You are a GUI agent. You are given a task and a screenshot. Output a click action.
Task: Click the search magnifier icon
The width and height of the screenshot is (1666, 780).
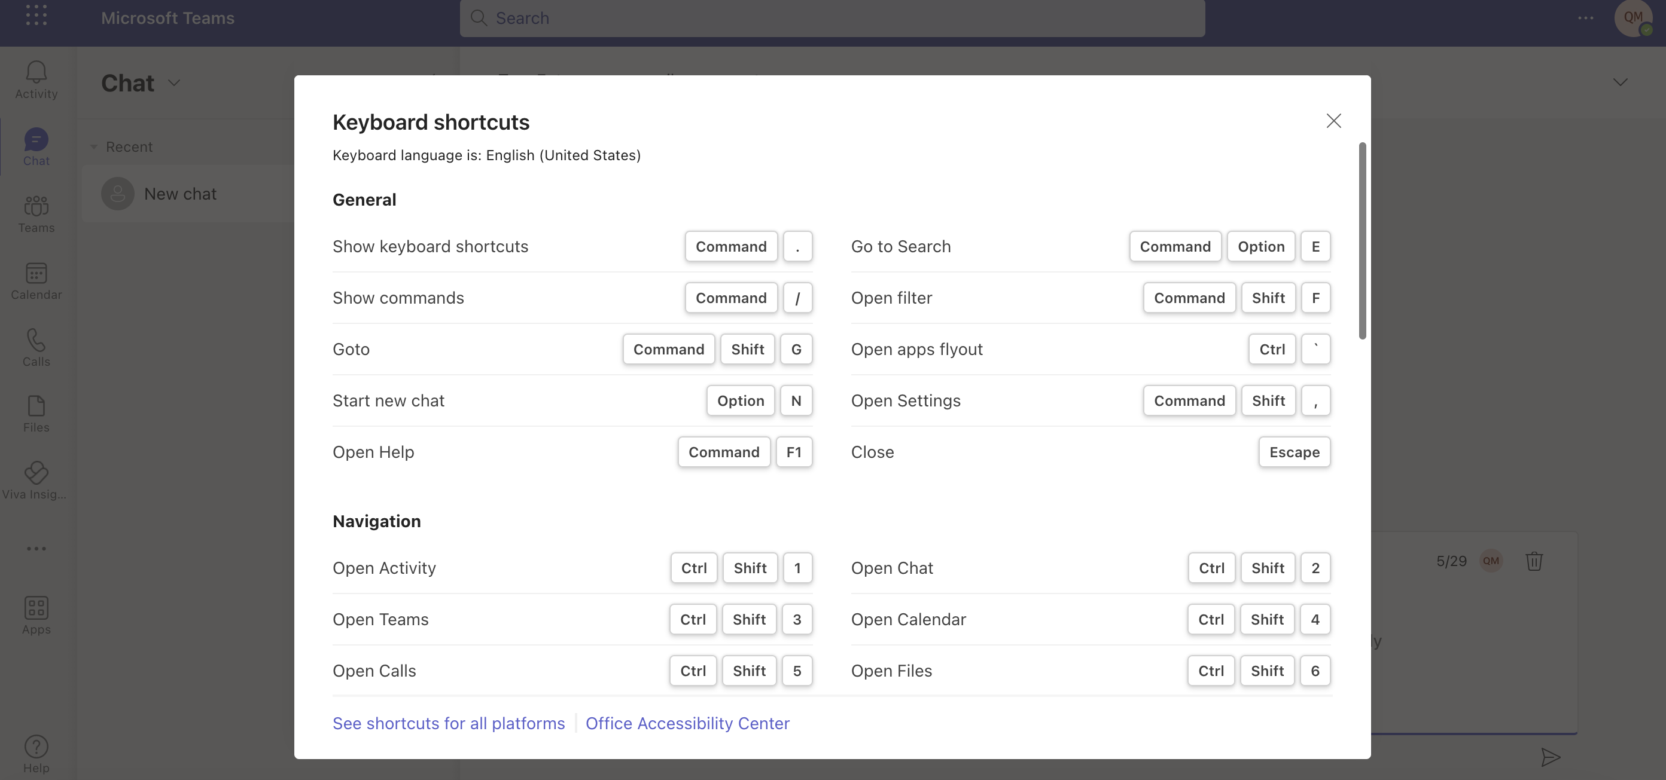click(x=479, y=17)
